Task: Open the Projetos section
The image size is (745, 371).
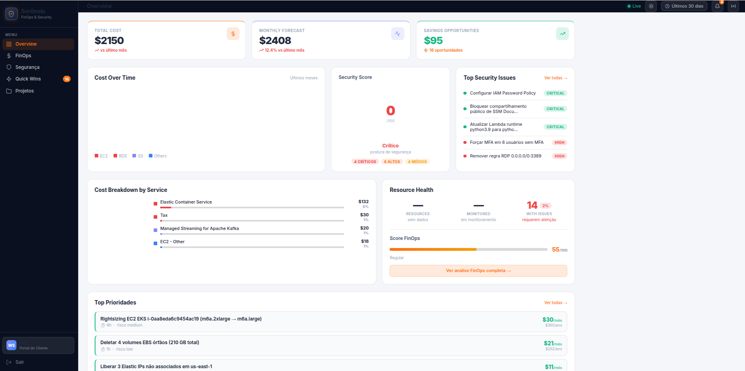Action: [39, 91]
